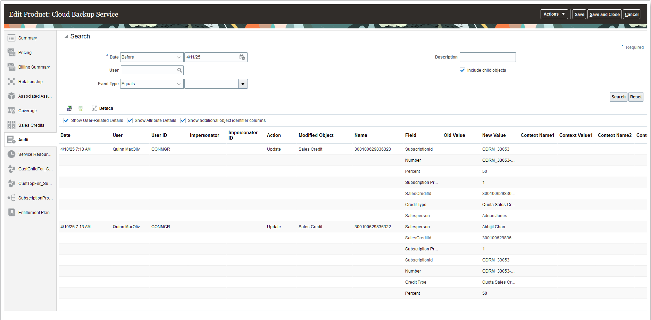The image size is (651, 320).
Task: Click the Entitlement Plan icon
Action: pyautogui.click(x=11, y=212)
